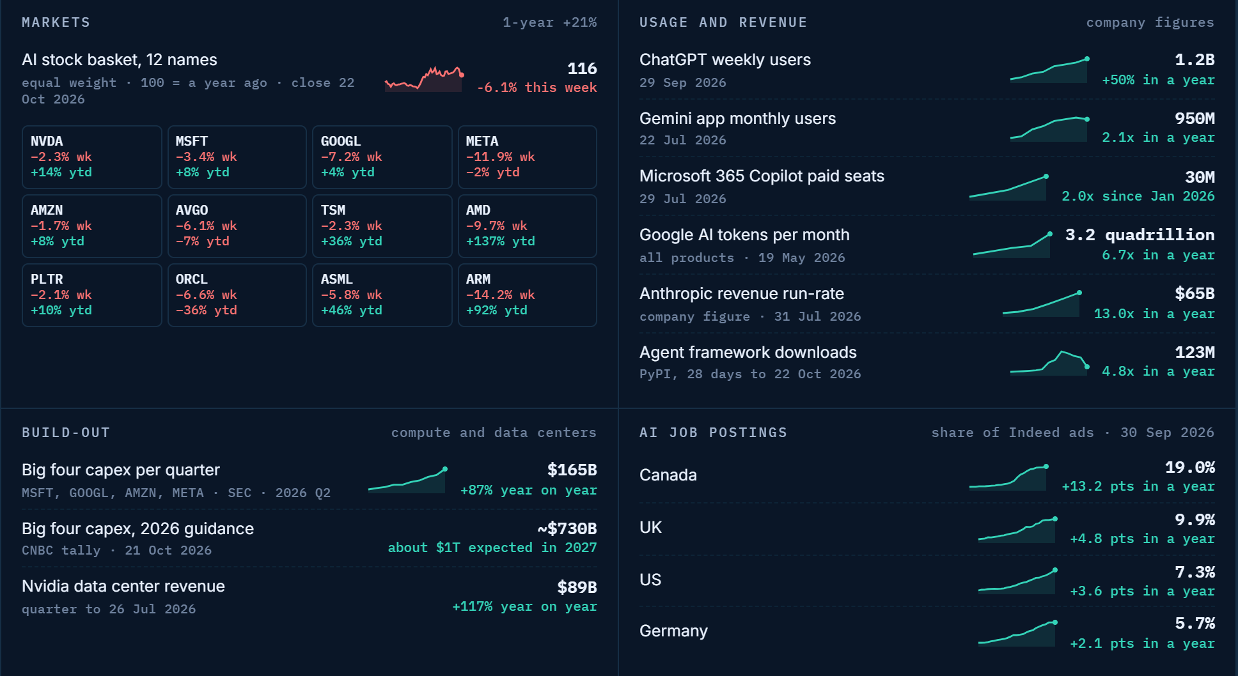Screen dimensions: 1238x676
Task: Open the MSFT stock card
Action: click(x=237, y=157)
